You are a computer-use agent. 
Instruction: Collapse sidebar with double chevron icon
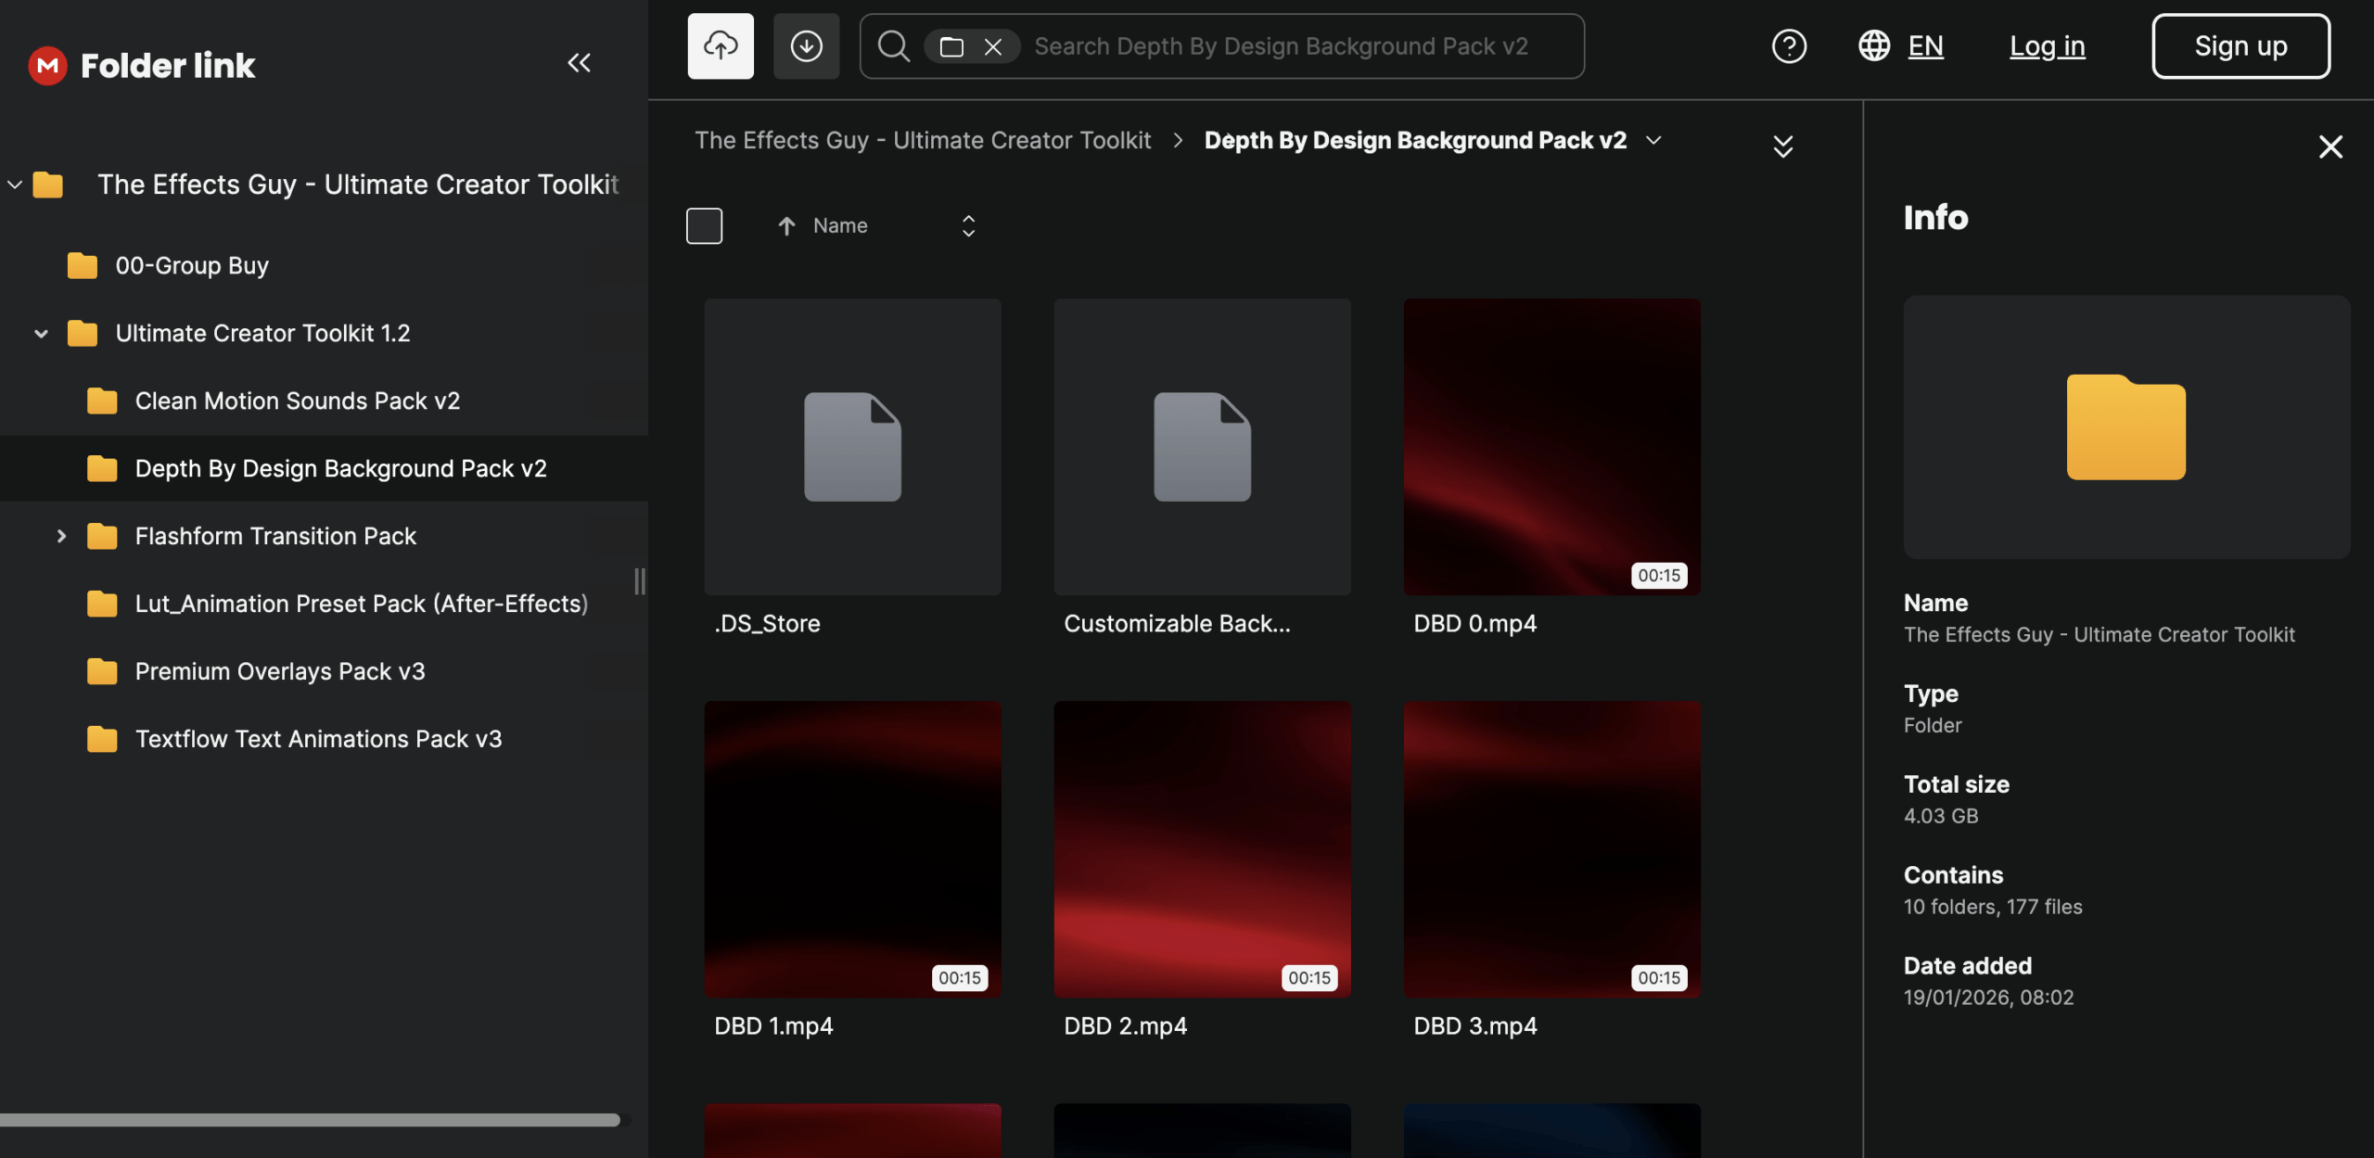pos(579,63)
